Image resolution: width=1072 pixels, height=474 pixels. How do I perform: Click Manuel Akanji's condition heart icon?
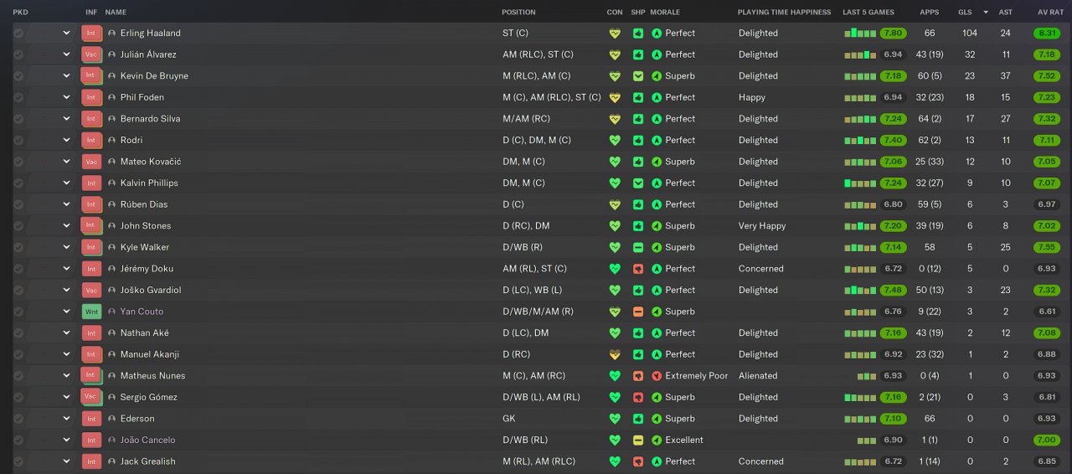point(615,355)
